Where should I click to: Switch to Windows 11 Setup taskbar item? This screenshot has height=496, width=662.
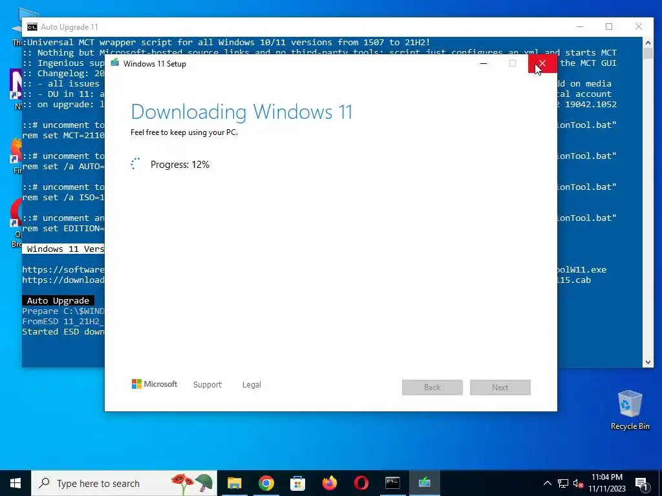(424, 483)
